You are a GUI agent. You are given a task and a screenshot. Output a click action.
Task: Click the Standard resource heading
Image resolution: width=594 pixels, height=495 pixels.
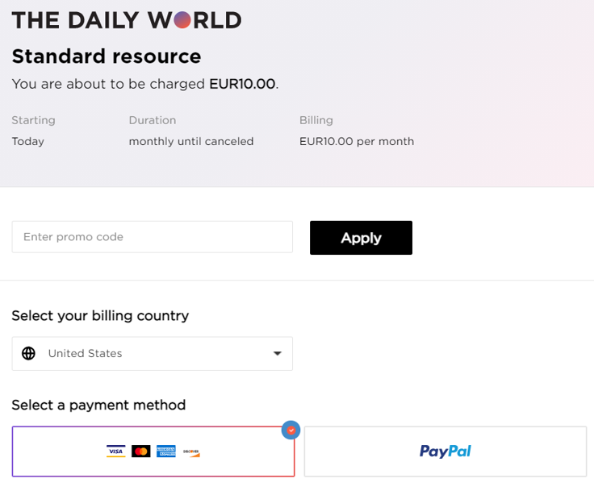point(107,56)
